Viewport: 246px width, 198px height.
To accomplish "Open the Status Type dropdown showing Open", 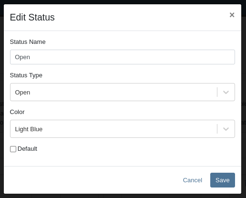I will [123, 92].
